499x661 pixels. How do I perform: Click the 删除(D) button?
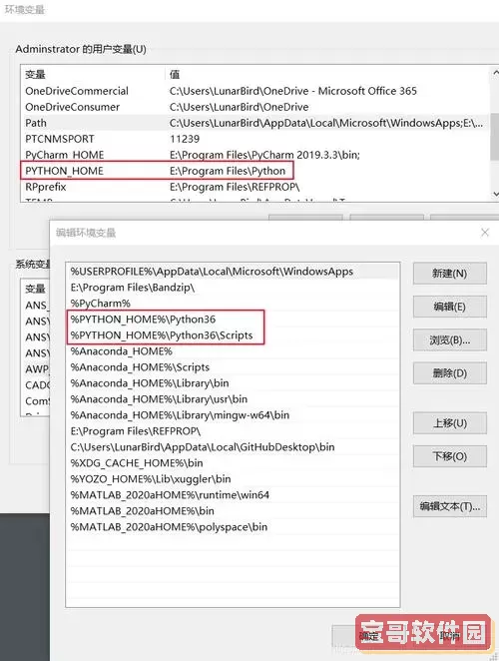tap(450, 373)
